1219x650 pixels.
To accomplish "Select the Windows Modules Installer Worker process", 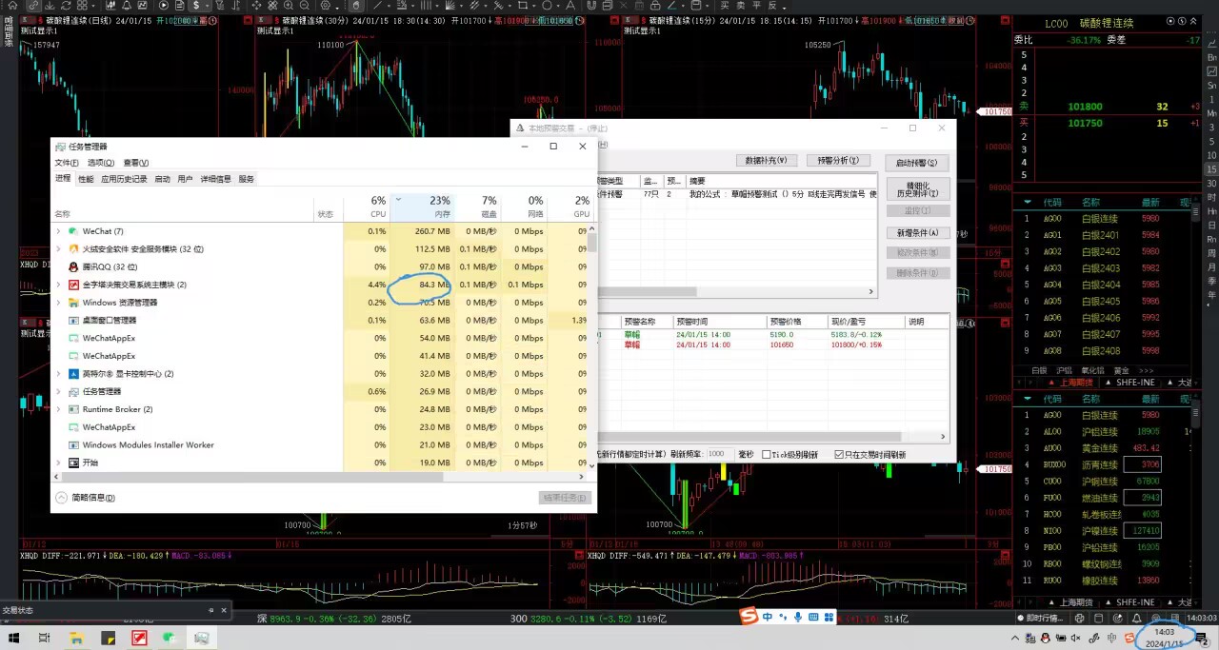I will [319, 445].
